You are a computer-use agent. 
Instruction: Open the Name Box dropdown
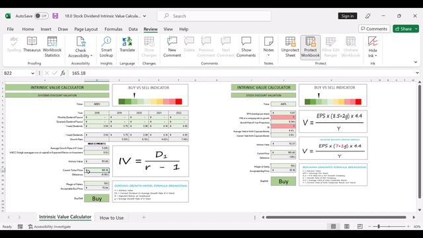click(x=32, y=73)
